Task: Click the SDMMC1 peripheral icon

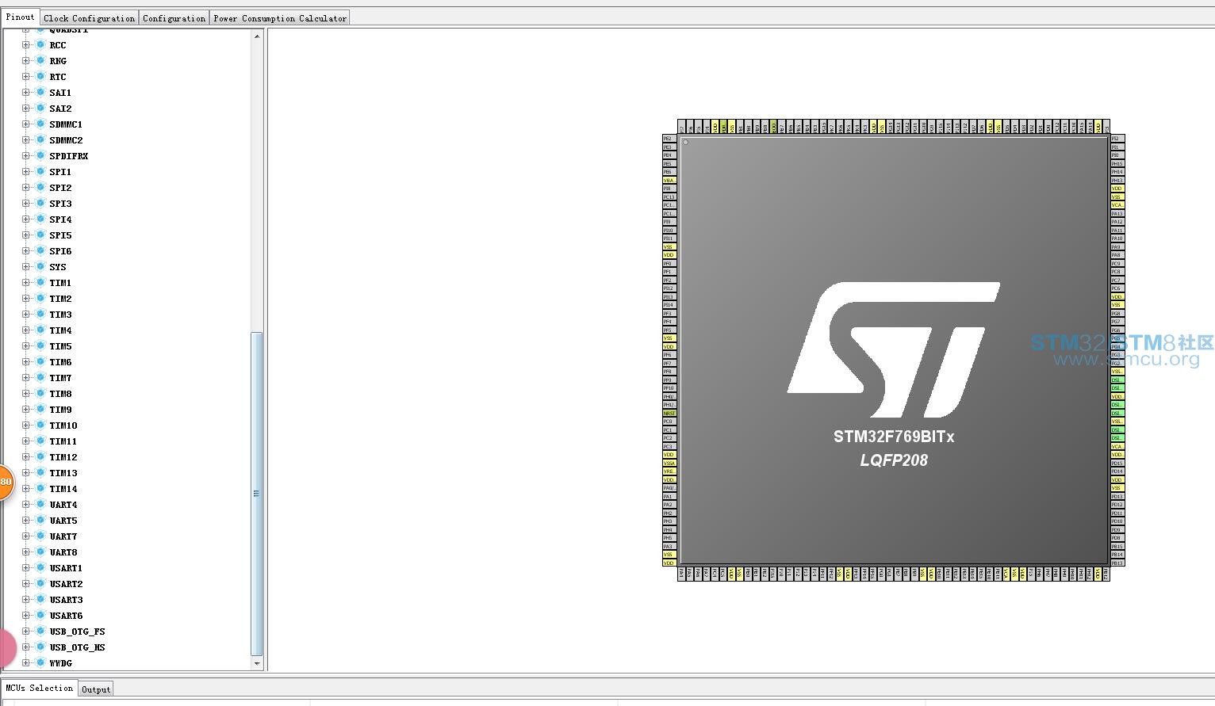Action: click(x=40, y=124)
